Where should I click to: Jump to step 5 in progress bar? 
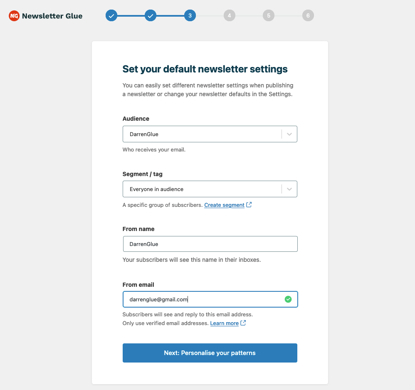[269, 16]
